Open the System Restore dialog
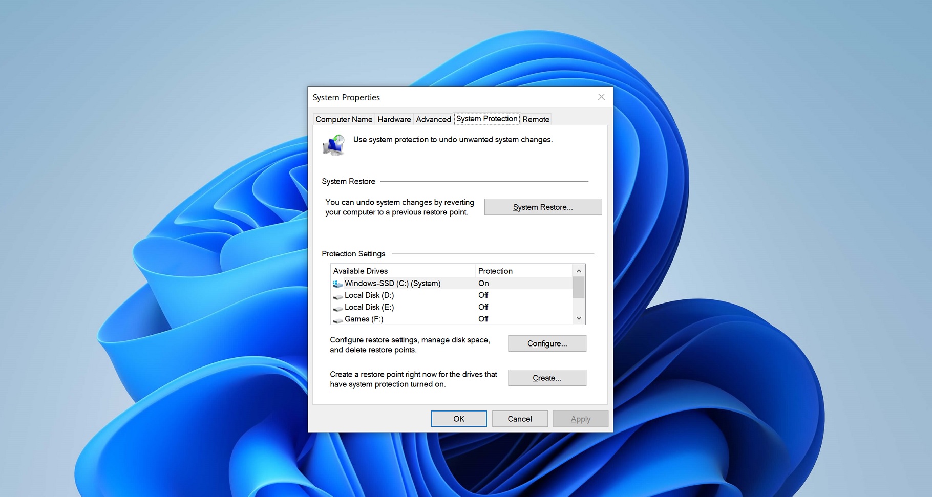The height and width of the screenshot is (497, 932). pos(542,207)
